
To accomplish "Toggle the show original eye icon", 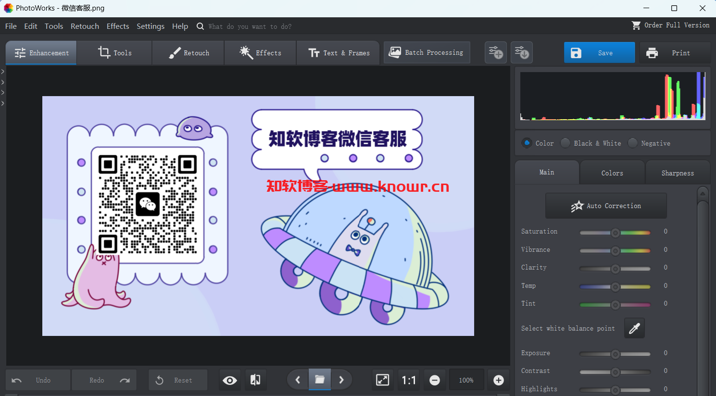I will 230,380.
